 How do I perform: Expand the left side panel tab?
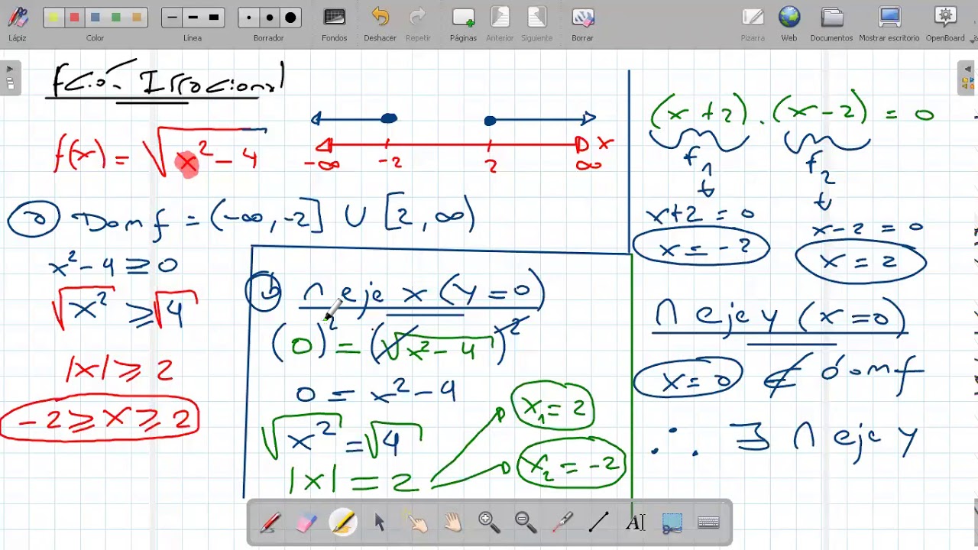click(x=10, y=79)
